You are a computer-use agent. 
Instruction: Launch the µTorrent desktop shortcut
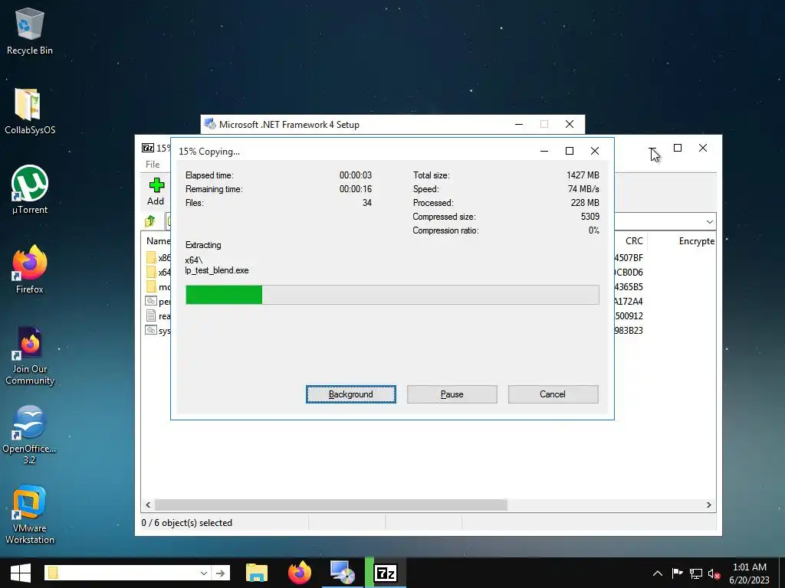click(x=30, y=190)
